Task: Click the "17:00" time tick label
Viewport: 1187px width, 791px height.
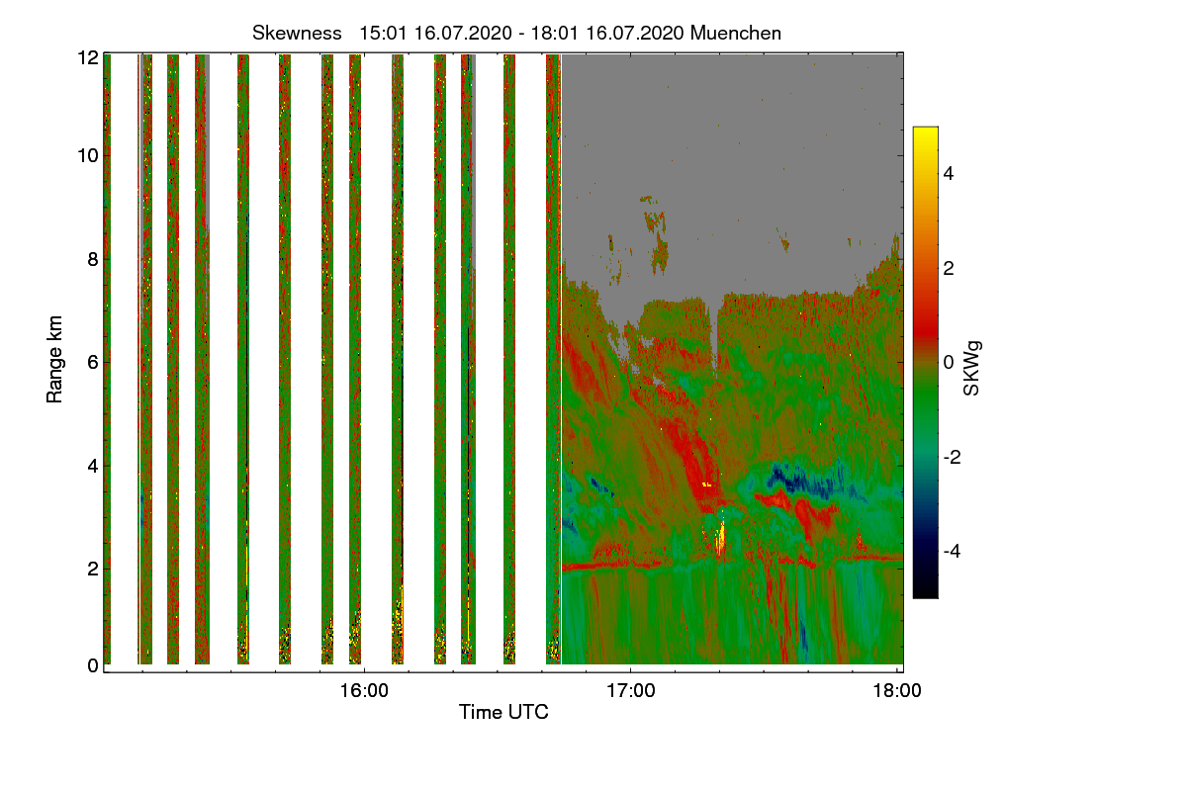Action: coord(631,691)
